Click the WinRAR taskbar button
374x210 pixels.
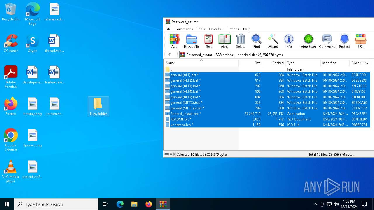(163, 204)
